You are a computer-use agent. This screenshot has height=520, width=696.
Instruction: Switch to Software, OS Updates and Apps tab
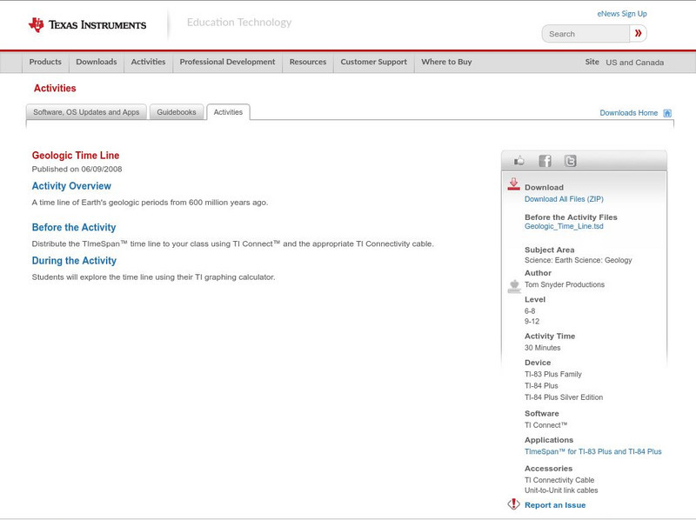pyautogui.click(x=86, y=112)
